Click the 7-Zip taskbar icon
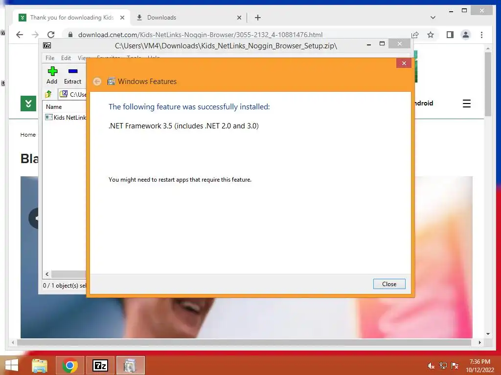This screenshot has height=375, width=501. 100,365
